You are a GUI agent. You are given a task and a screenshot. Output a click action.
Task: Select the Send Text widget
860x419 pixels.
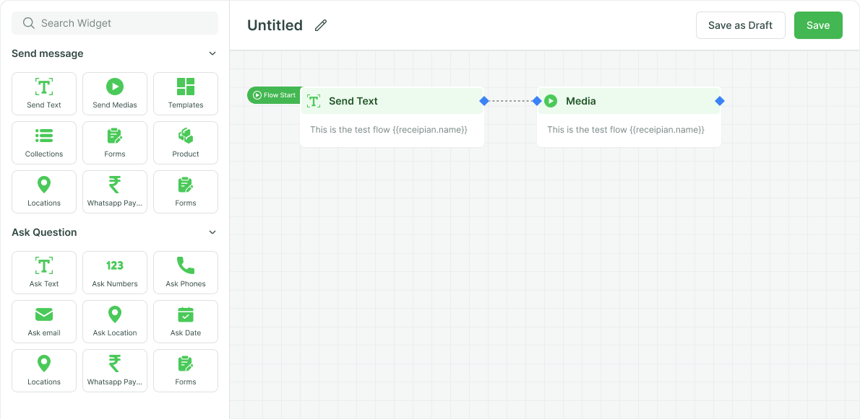click(x=44, y=94)
